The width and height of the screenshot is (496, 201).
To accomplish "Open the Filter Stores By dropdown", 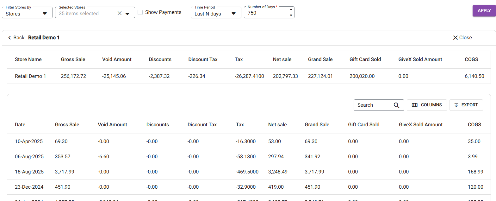I will 45,14.
